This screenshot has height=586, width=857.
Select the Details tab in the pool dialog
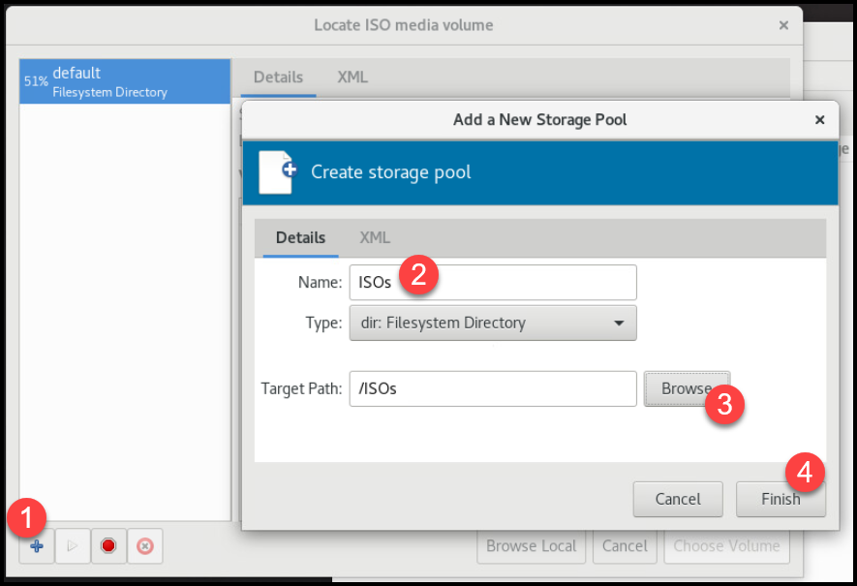point(300,237)
